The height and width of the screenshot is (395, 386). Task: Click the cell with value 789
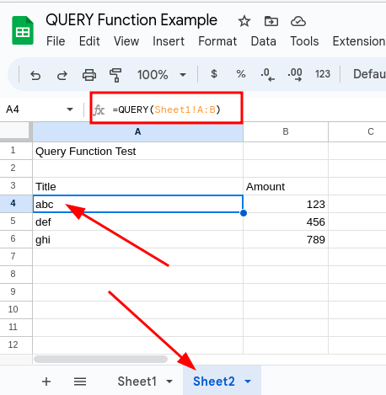[286, 239]
